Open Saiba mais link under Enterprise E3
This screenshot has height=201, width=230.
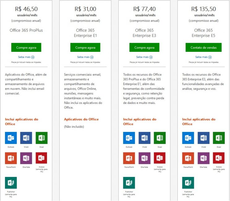point(144,57)
